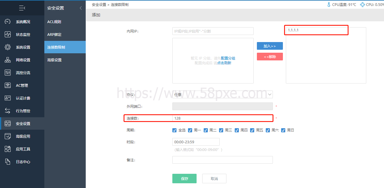This screenshot has height=188, width=384.
Task: Collapse the 安全设置 submenu panel chevron
Action: (x=81, y=8)
